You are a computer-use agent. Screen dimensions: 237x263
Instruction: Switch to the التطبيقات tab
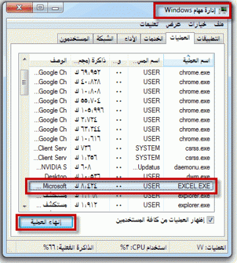[208, 39]
